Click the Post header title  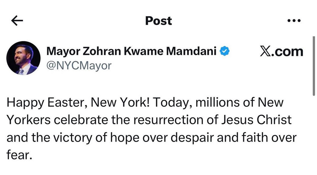point(158,21)
